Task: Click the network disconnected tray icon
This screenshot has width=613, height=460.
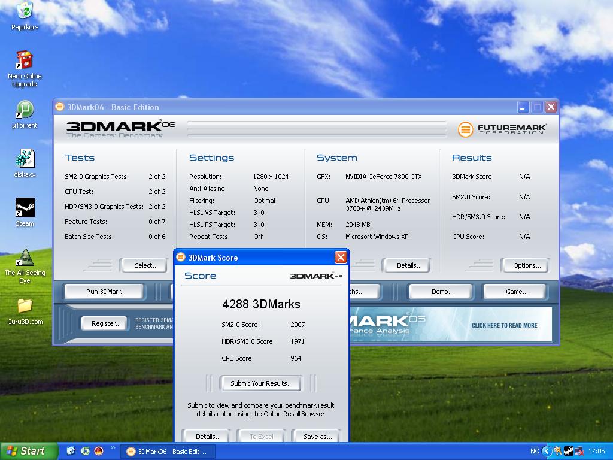Action: coord(579,452)
